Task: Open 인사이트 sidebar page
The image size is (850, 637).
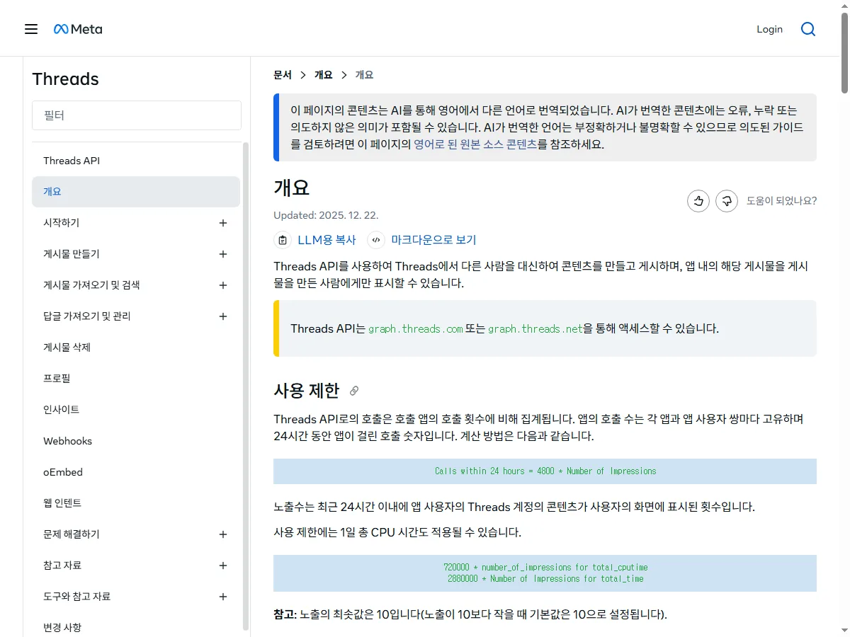Action: (136, 410)
